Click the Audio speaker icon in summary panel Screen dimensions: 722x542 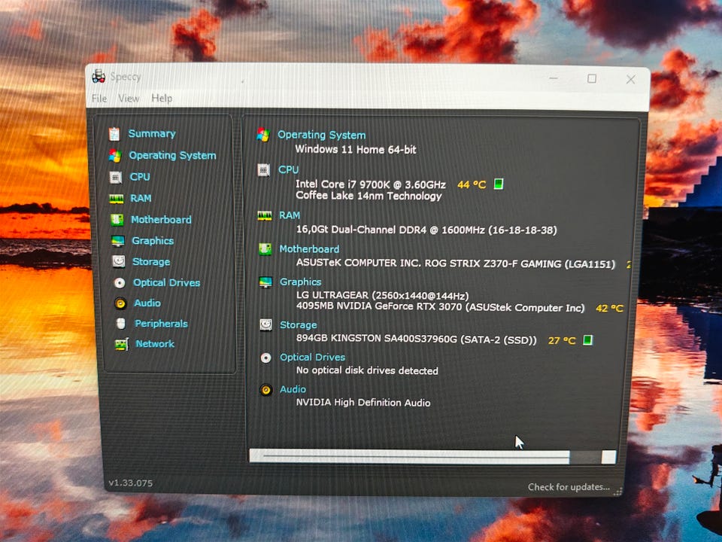265,390
